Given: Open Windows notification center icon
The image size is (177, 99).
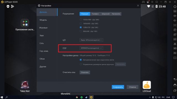Looking at the screenshot, I should click(173, 97).
